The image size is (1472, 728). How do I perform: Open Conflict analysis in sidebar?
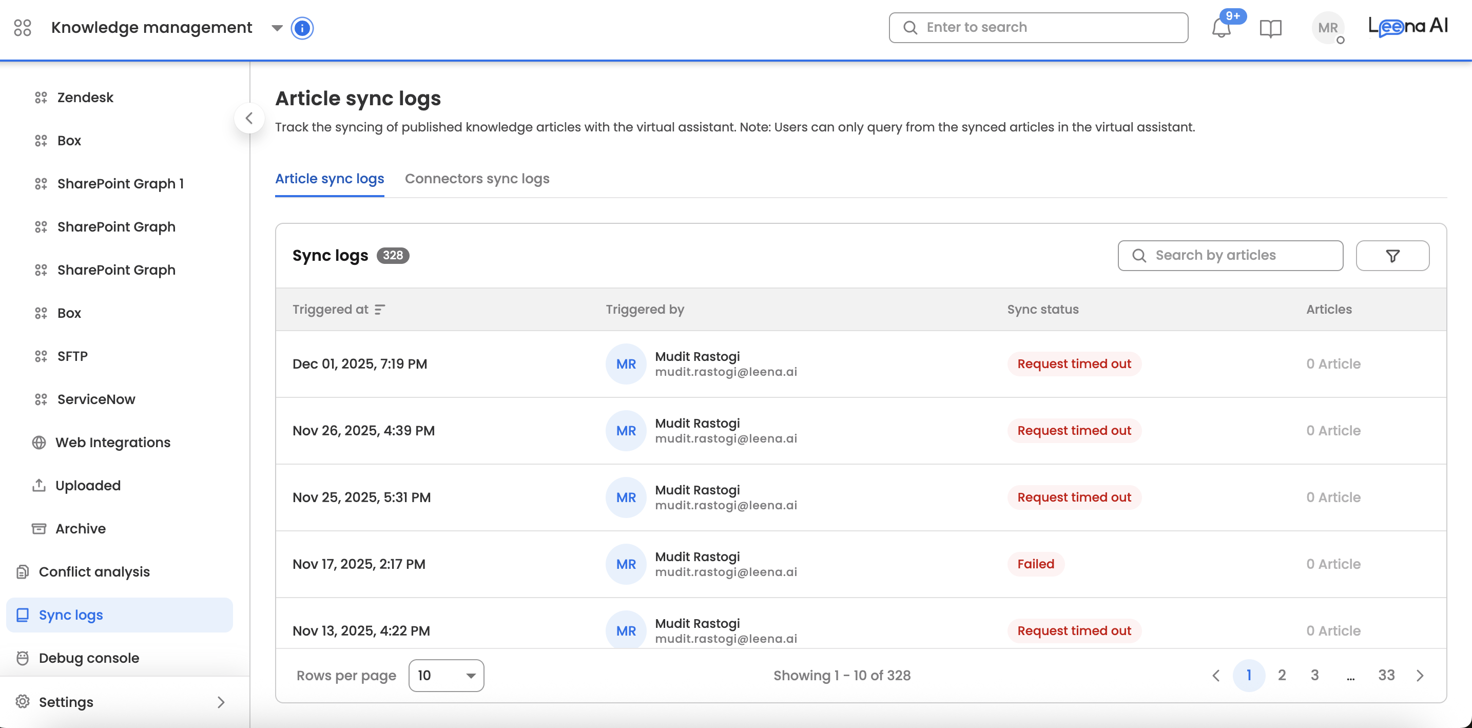coord(94,571)
